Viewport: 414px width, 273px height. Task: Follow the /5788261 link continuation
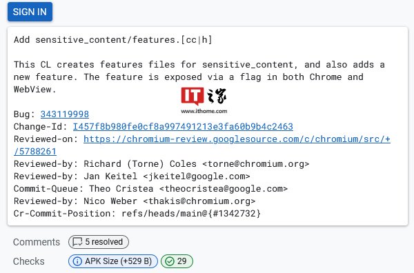35,152
